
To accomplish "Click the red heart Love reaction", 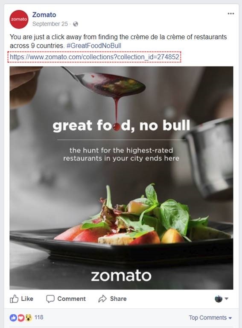I will [x=21, y=318].
